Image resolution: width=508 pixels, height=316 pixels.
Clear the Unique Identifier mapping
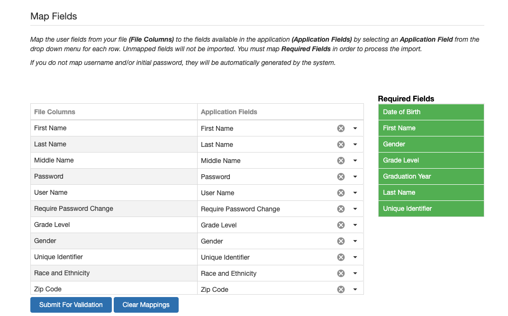341,257
